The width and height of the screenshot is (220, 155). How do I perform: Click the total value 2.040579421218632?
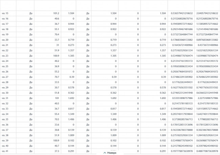pyautogui.click(x=207, y=13)
